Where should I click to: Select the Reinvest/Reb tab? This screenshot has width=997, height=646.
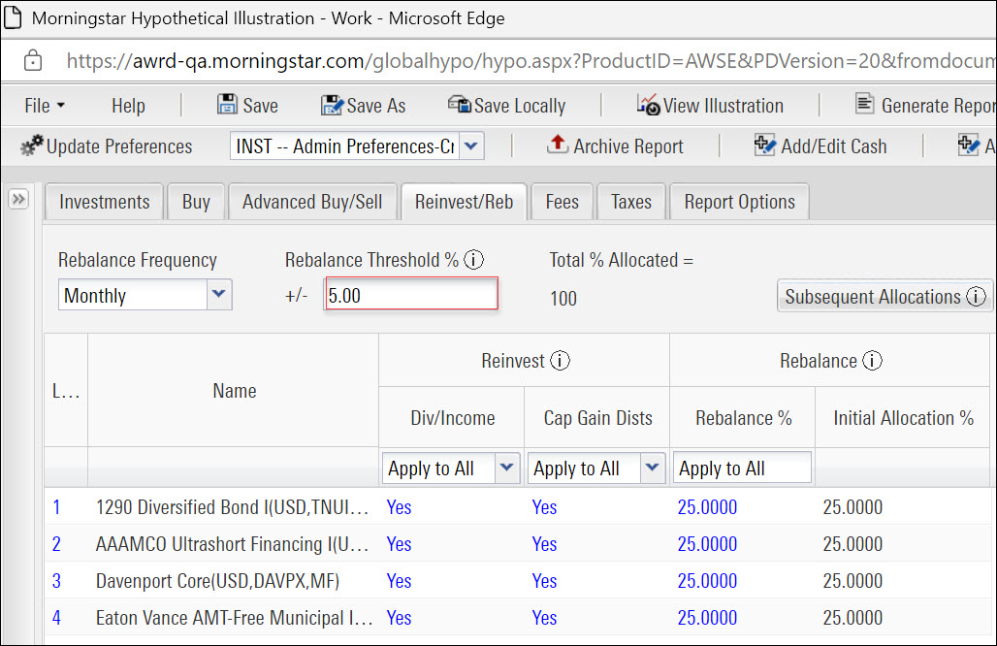[464, 202]
